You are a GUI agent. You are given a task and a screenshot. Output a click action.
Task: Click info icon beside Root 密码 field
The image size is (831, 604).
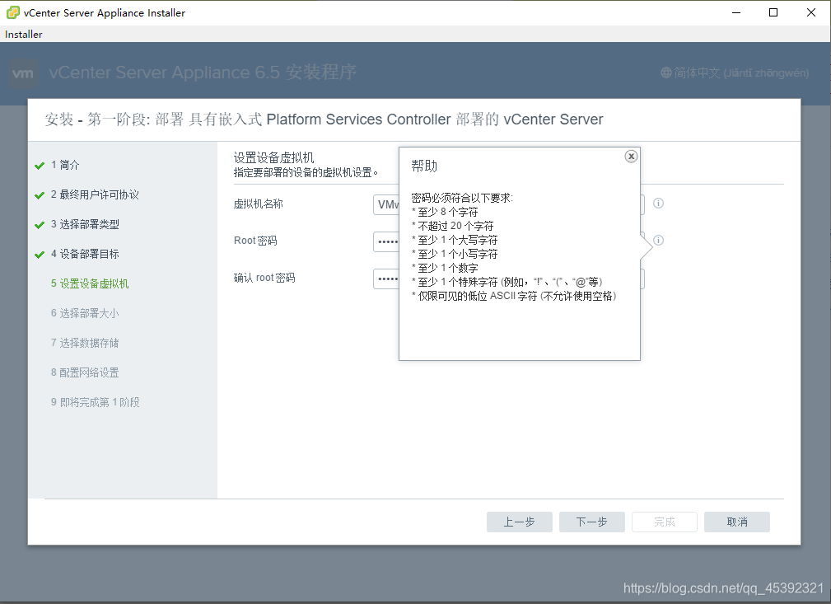(x=658, y=241)
